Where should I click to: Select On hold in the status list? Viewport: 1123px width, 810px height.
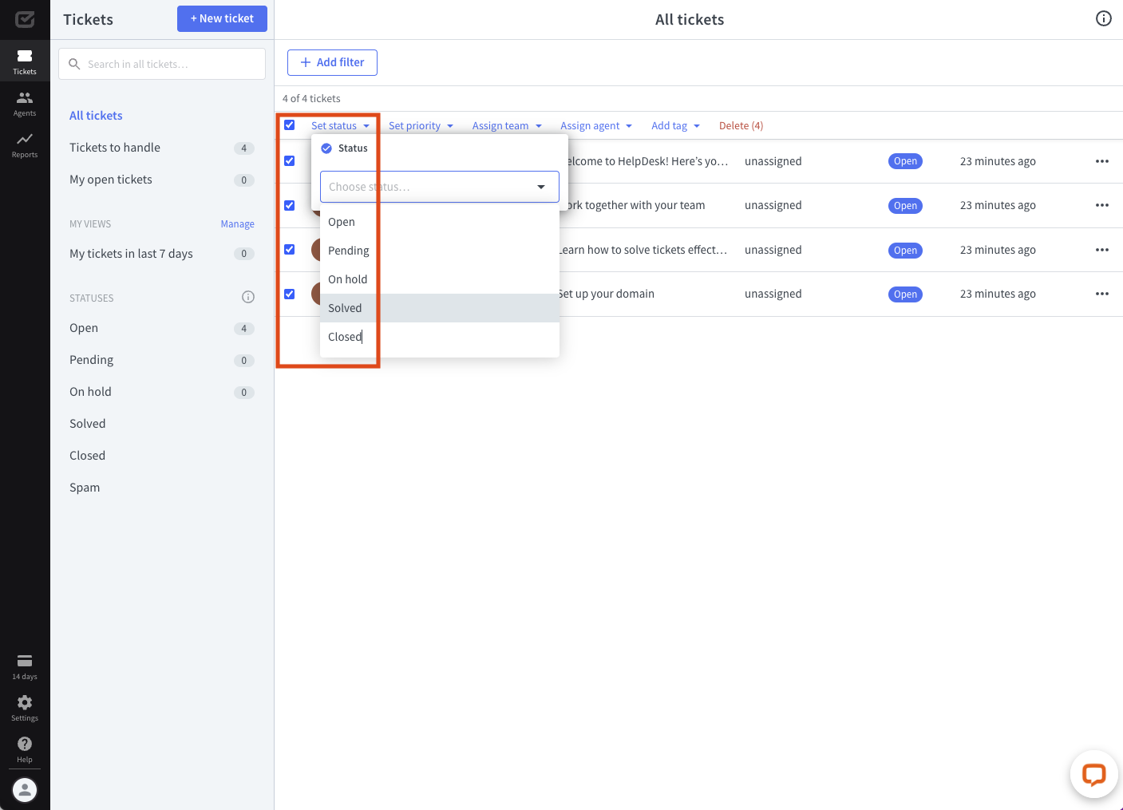point(440,279)
